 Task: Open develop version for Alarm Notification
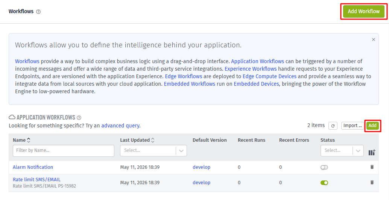coord(201,167)
